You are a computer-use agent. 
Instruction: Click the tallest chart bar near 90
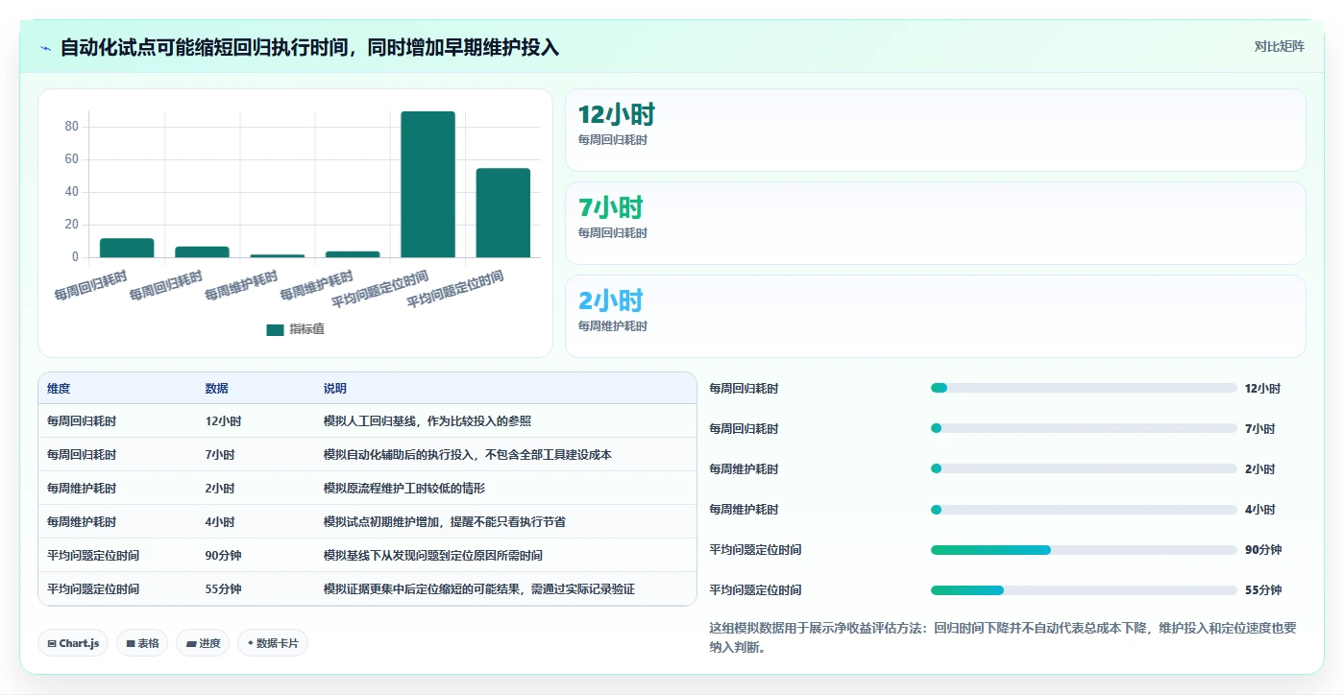428,184
